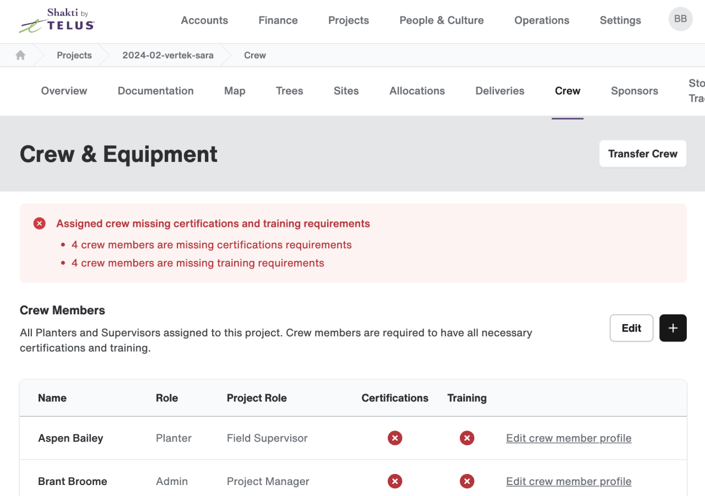
Task: Open the People & Culture menu
Action: pos(442,20)
